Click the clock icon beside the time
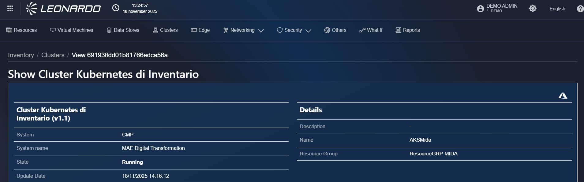584x182 pixels. [116, 8]
